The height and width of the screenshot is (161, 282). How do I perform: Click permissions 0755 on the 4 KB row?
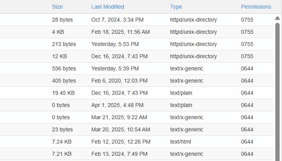point(247,32)
